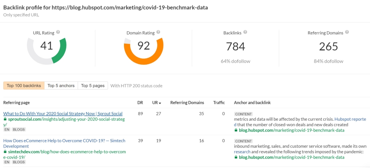The width and height of the screenshot is (370, 168).
Task: Open hubspot backlink URL in Sprout Social row
Action: (292, 130)
